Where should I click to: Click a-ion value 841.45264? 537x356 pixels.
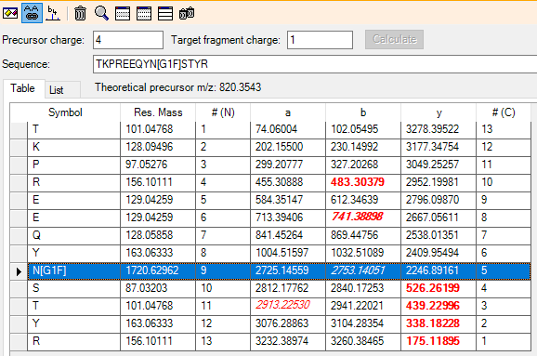[x=288, y=235]
